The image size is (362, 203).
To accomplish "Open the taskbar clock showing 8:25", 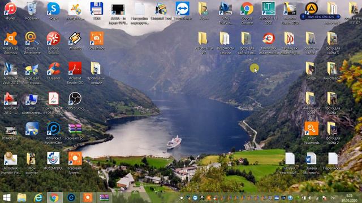I will (x=350, y=198).
